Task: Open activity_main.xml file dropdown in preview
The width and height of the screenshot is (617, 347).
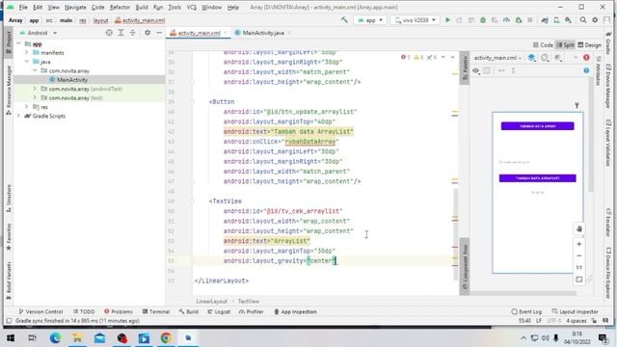Action: (497, 58)
